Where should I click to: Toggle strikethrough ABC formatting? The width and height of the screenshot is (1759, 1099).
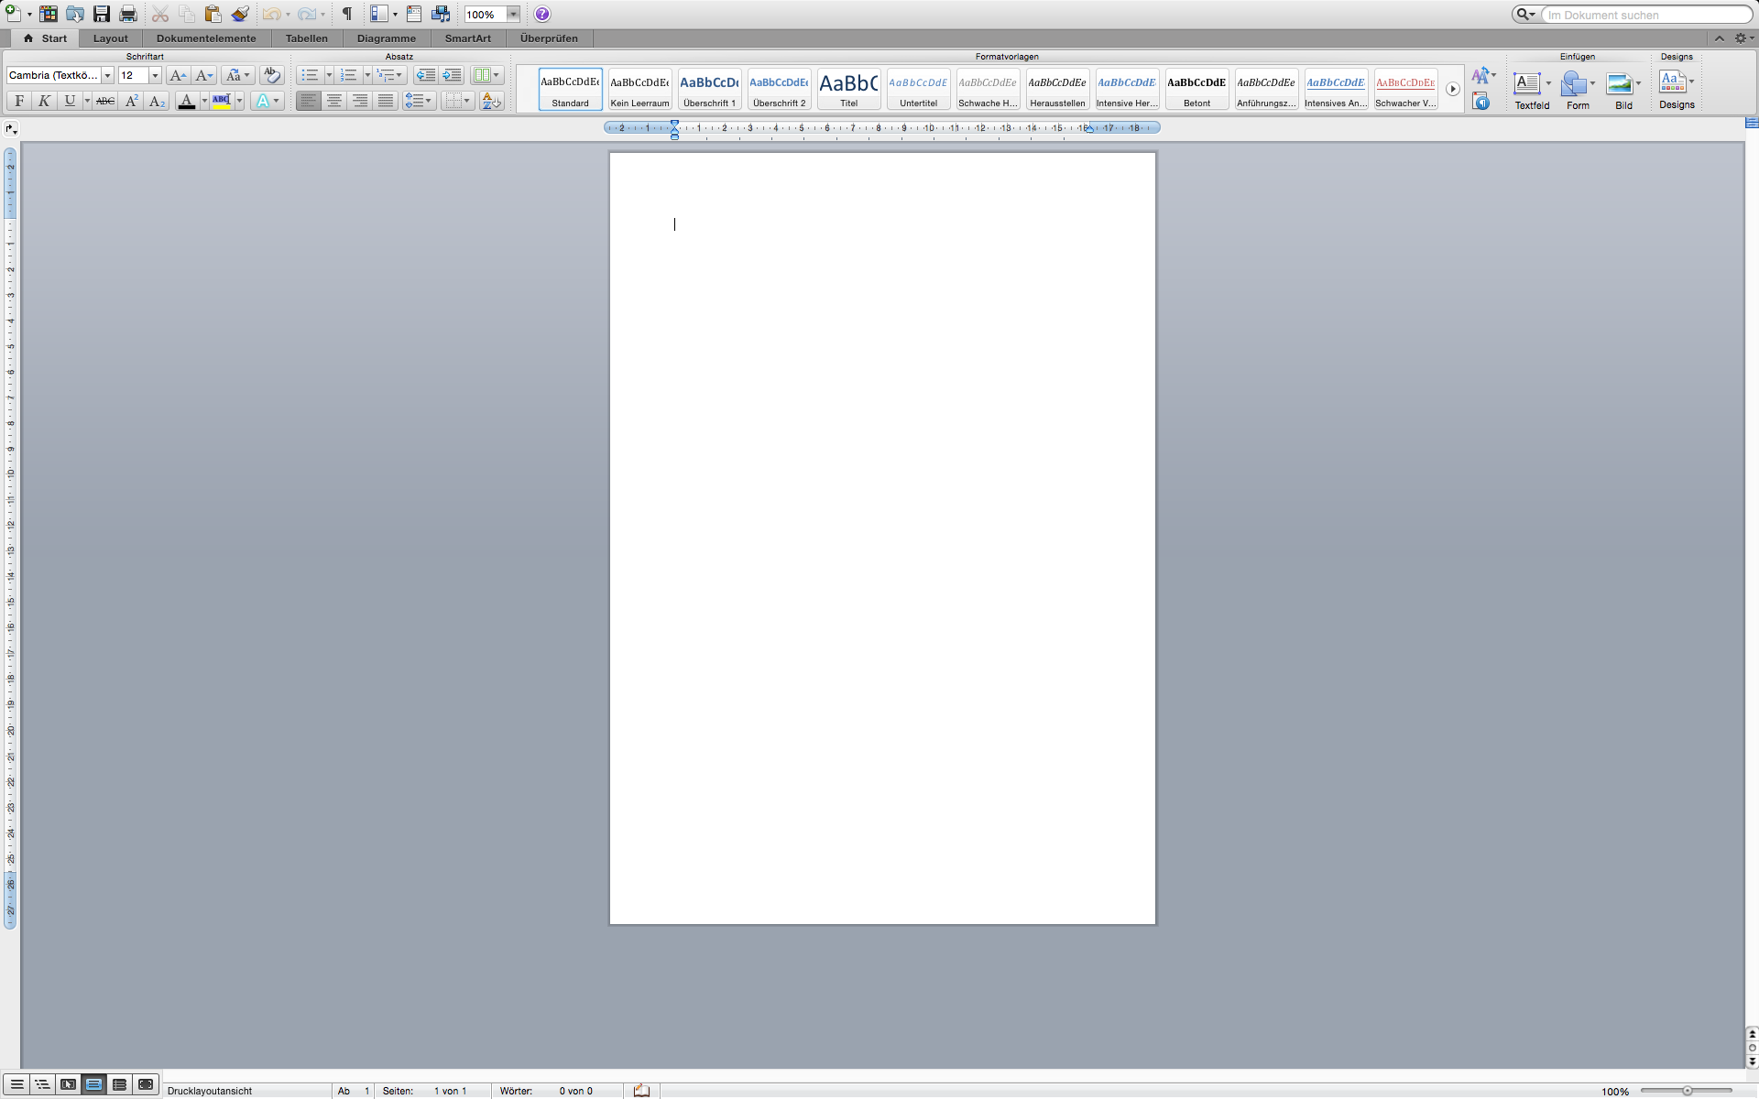point(105,101)
